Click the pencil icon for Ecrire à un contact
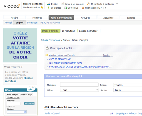 coord(63,4)
